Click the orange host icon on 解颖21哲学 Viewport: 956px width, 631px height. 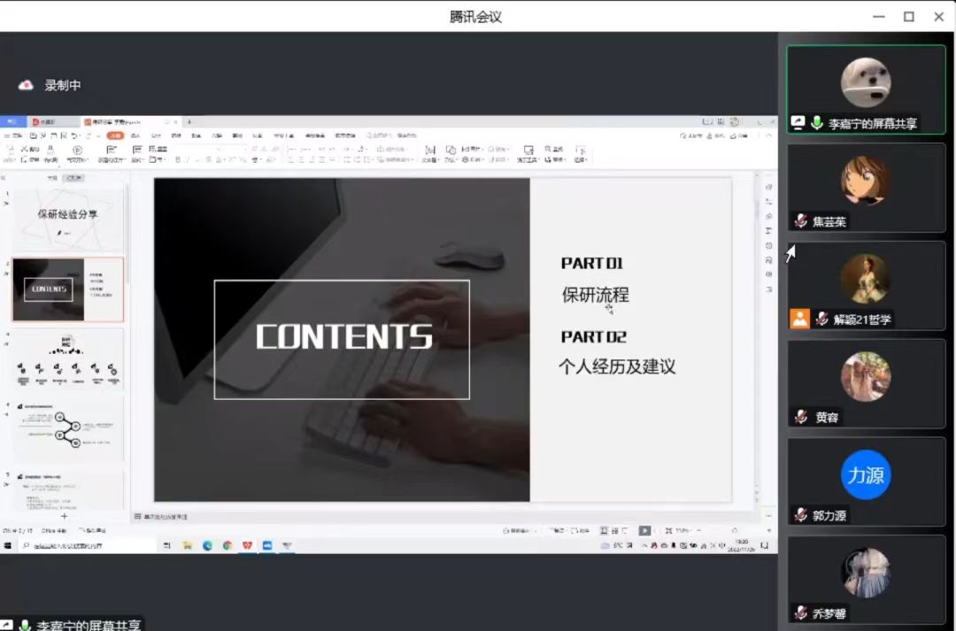click(x=800, y=319)
